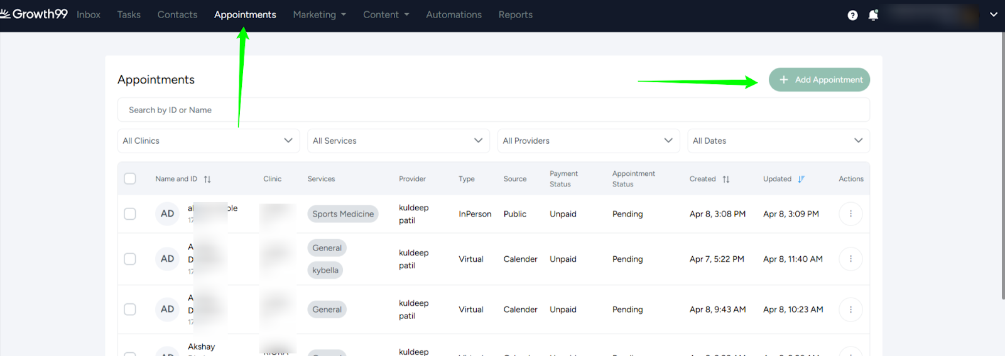This screenshot has height=356, width=1005.
Task: Expand the Marketing menu
Action: pyautogui.click(x=320, y=14)
